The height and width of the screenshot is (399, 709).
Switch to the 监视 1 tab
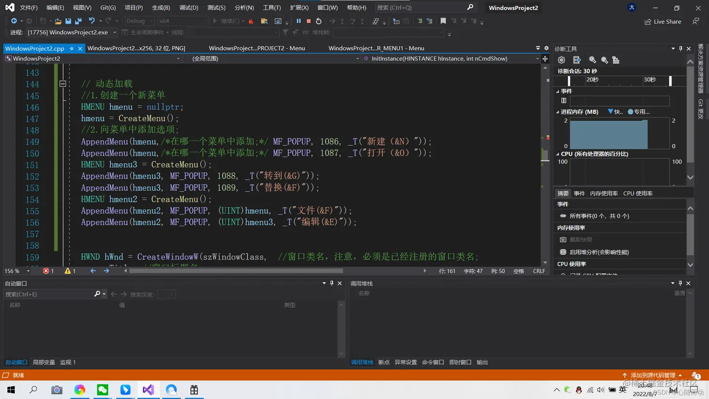pyautogui.click(x=68, y=362)
